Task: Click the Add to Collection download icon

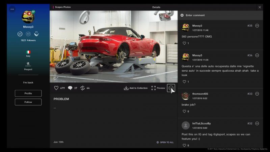Action: 126,88
